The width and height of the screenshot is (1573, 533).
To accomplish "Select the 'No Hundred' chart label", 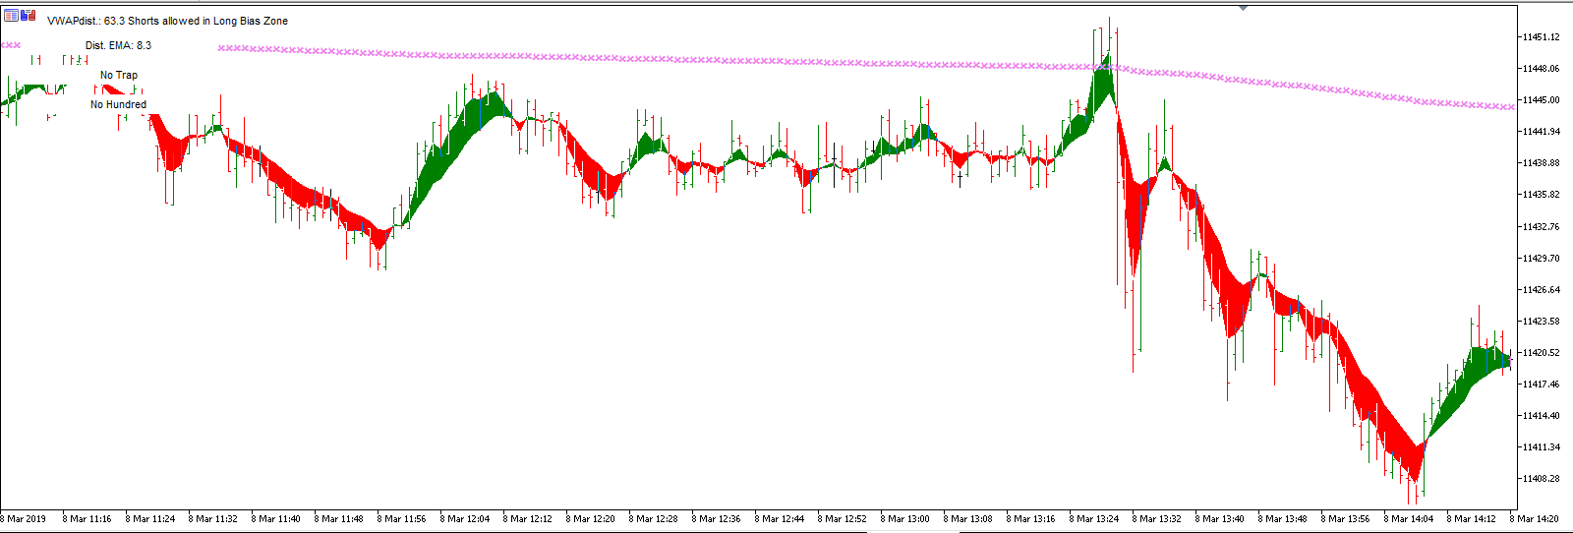I will tap(118, 104).
